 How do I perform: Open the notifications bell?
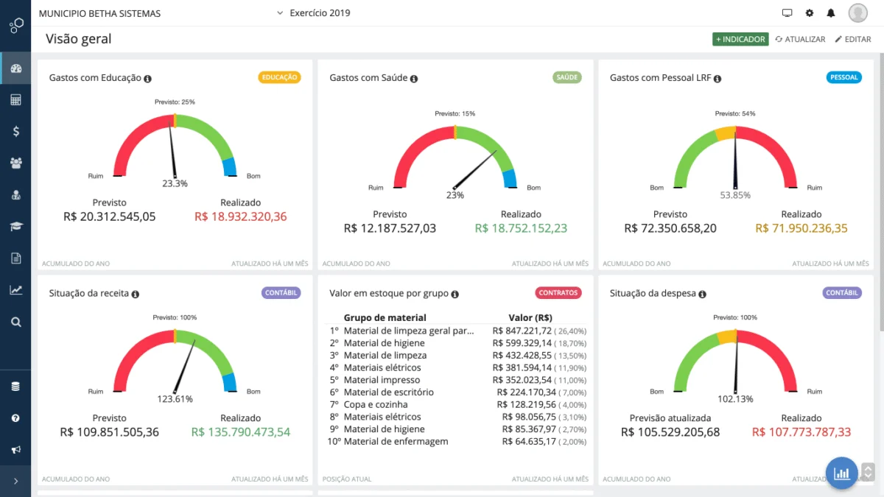(831, 13)
